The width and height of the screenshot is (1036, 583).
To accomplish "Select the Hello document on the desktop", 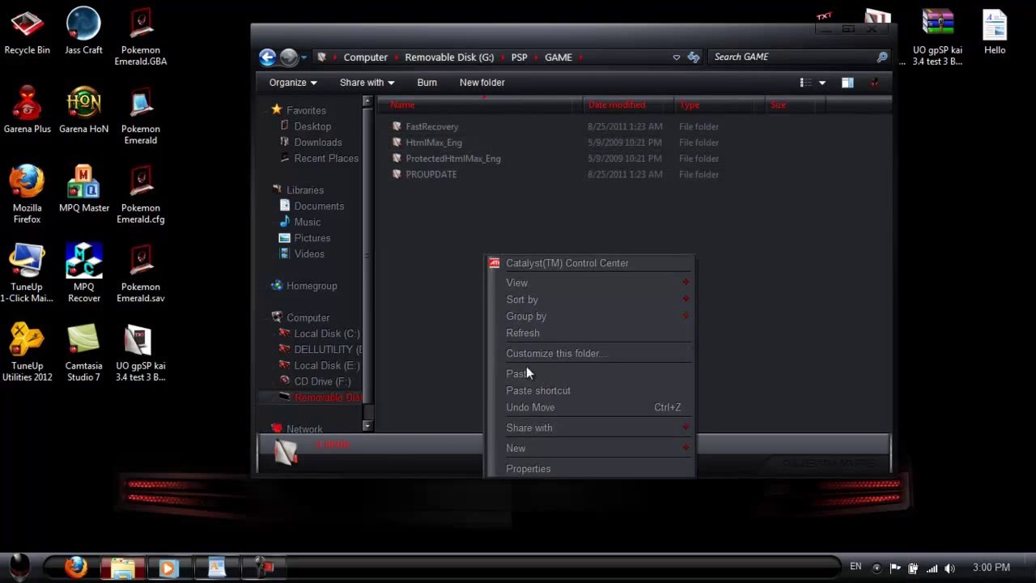I will [x=995, y=31].
